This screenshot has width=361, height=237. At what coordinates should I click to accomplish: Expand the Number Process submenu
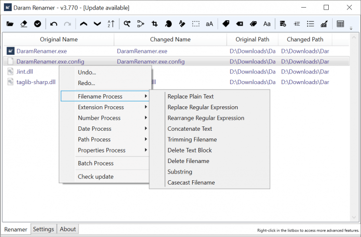(x=105, y=118)
